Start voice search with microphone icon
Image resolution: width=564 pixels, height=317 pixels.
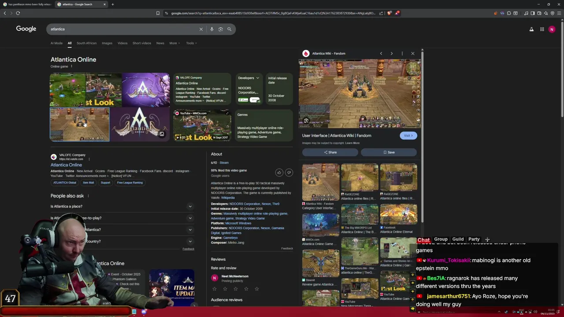pyautogui.click(x=212, y=29)
